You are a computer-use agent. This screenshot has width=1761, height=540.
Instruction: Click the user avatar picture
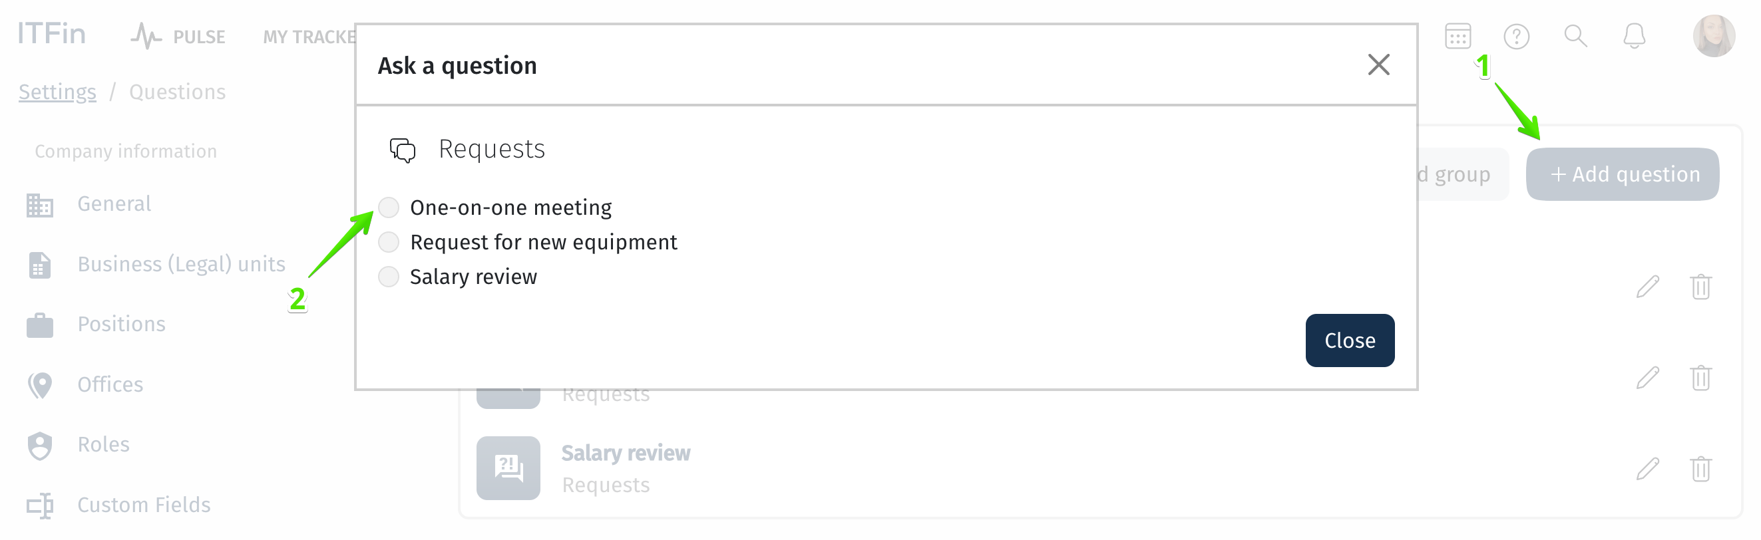1713,35
